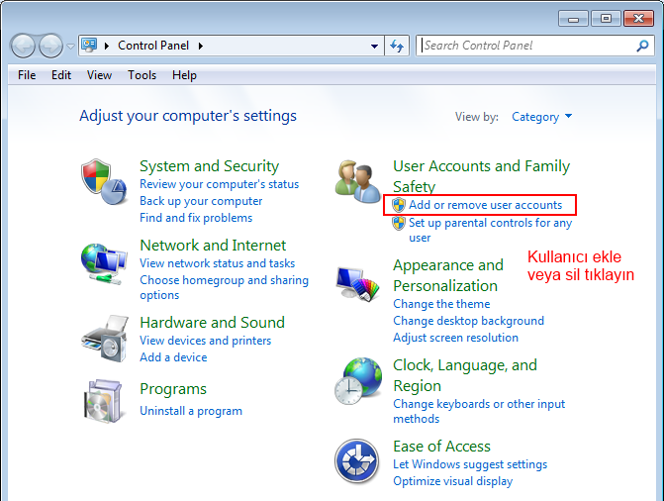Expand the arrow before Control Panel breadcrumb

coord(107,46)
